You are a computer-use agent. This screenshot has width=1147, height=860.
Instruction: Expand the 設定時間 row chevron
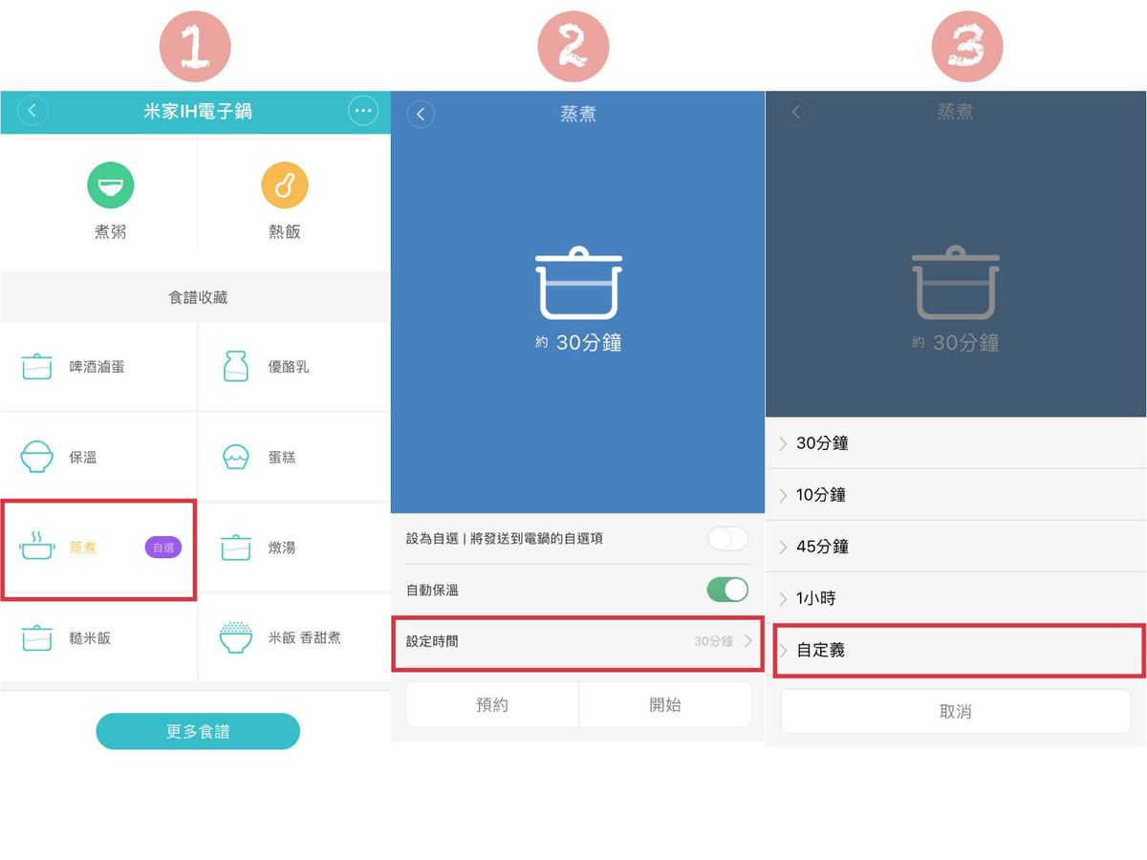click(x=748, y=641)
